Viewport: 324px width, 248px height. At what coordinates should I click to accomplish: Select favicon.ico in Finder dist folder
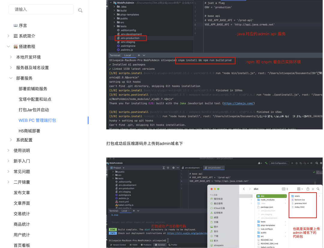pyautogui.click(x=300, y=200)
